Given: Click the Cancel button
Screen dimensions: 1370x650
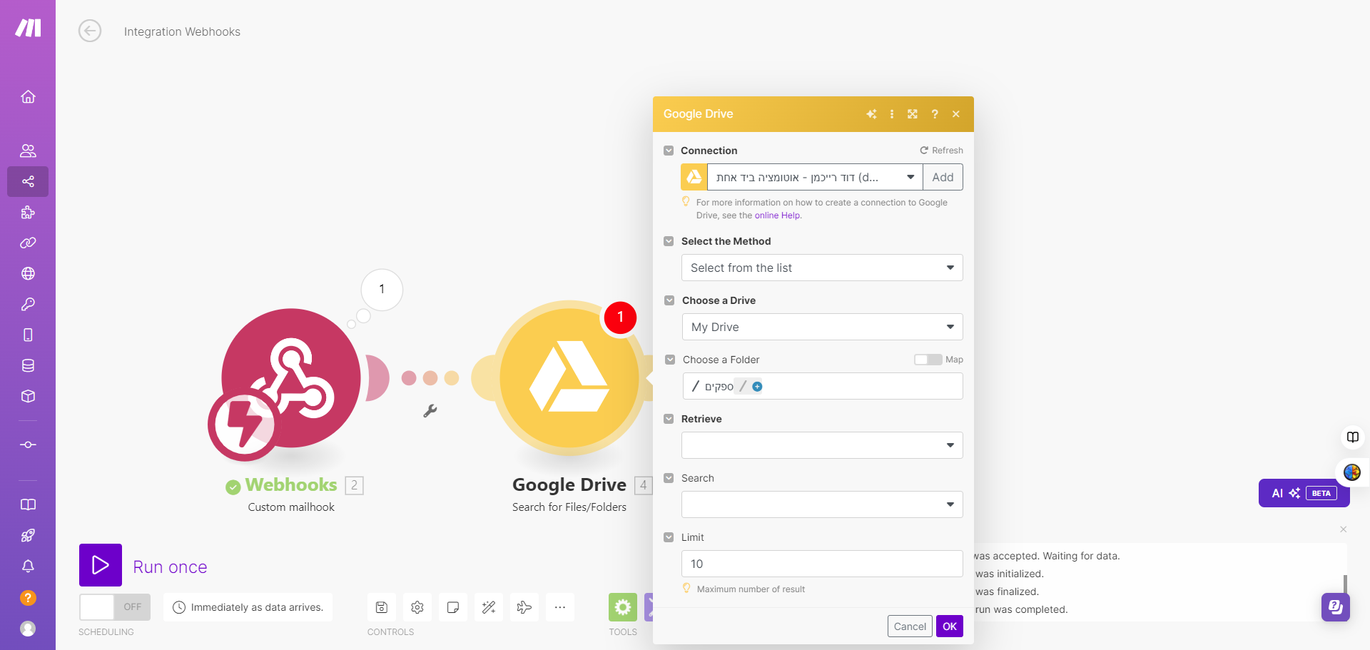Looking at the screenshot, I should pyautogui.click(x=910, y=626).
